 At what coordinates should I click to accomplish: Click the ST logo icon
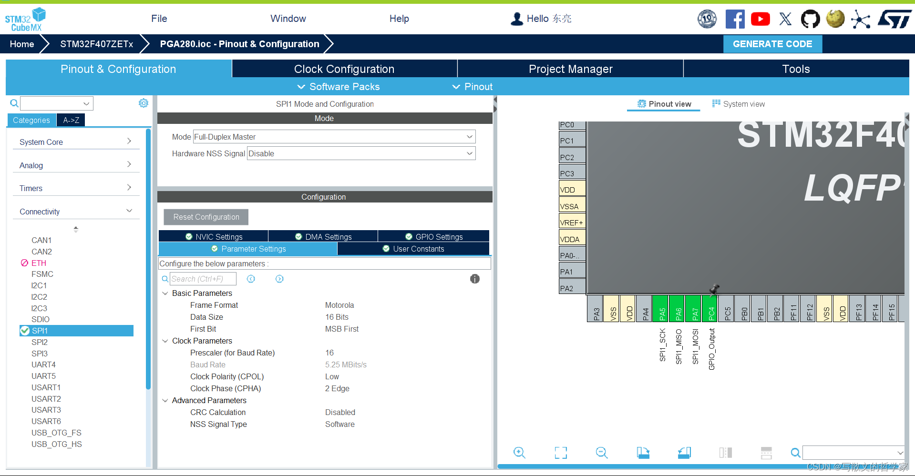894,20
